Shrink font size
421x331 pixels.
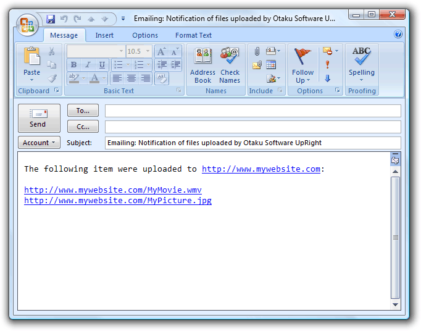(x=175, y=51)
